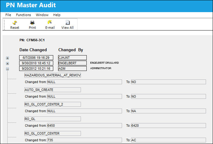Click the Changed from 735 field
Viewport: 213px width, 144px height.
(x=85, y=140)
